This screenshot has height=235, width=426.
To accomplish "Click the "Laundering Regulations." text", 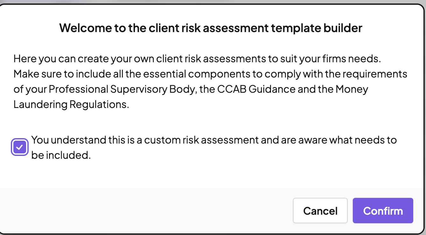I will [71, 104].
